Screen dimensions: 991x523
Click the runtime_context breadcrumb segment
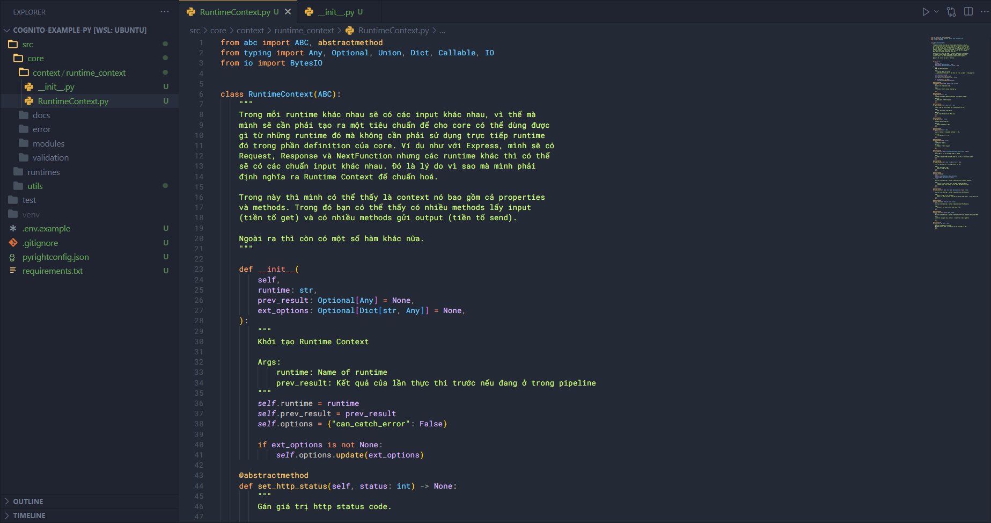point(304,31)
